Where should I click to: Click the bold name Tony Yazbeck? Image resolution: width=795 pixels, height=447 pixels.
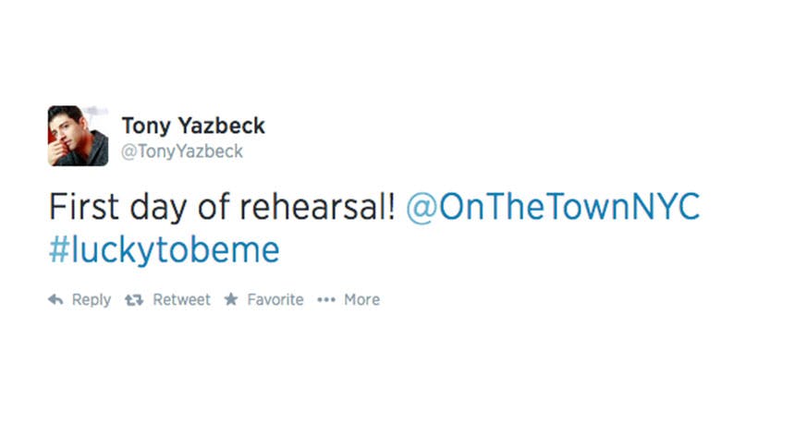tap(193, 126)
